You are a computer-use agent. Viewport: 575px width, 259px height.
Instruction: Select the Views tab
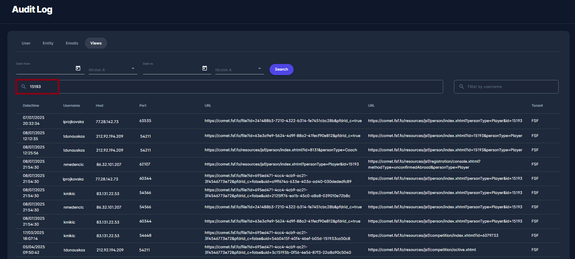tap(96, 43)
